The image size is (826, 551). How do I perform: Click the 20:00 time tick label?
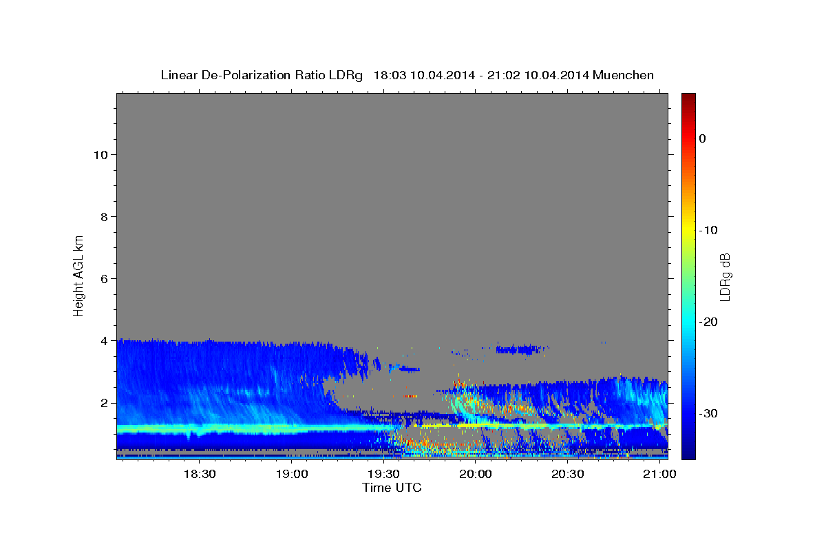click(476, 475)
